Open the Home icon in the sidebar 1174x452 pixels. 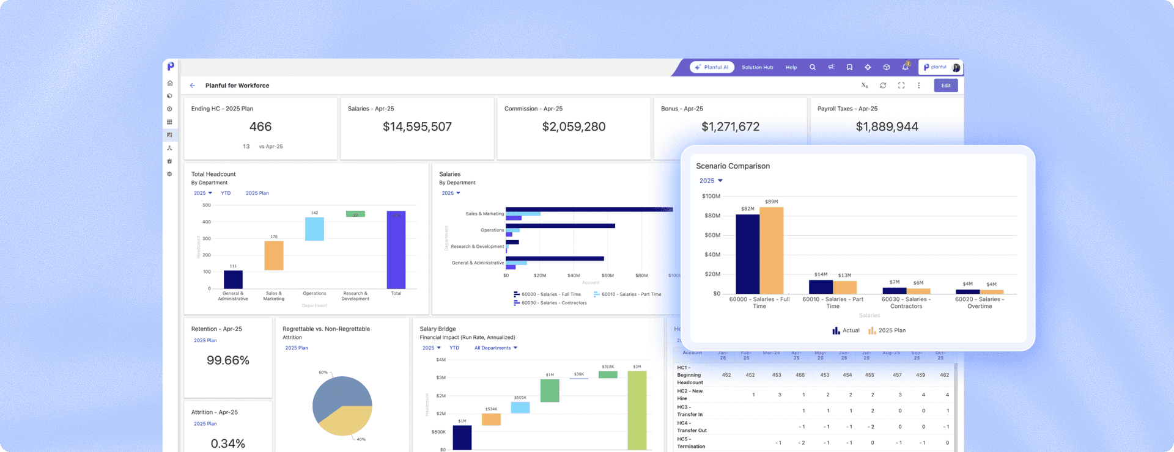pos(170,83)
